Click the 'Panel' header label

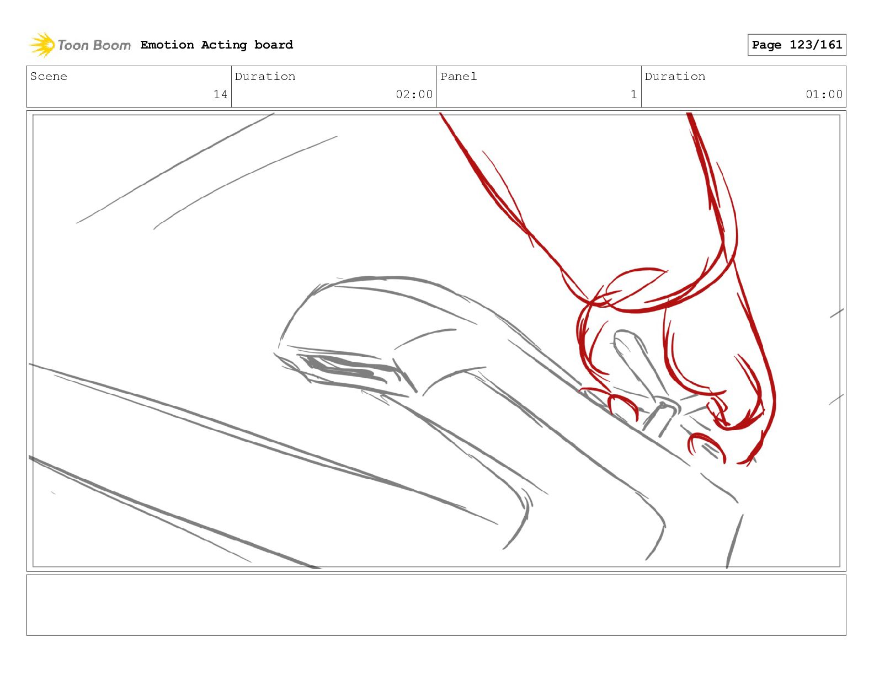coord(458,76)
